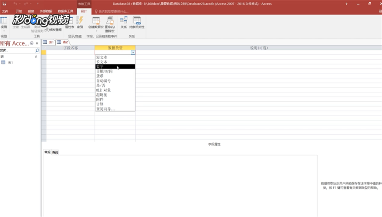Click the 数据类型 column header

click(x=115, y=48)
